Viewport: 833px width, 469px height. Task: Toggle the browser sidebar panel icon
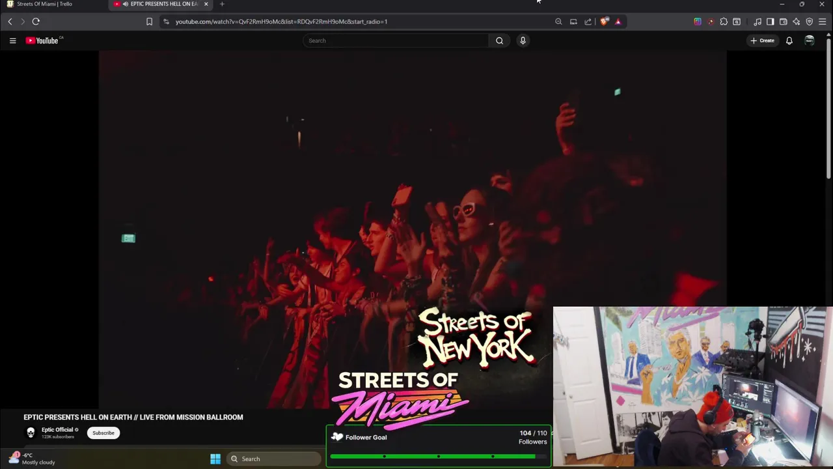[x=770, y=21]
